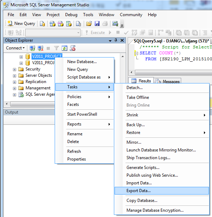Switch to the Messages tab
The image size is (212, 217).
point(167,81)
